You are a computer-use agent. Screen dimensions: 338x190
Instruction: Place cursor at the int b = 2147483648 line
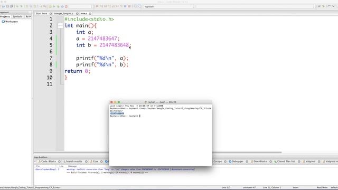click(x=104, y=45)
